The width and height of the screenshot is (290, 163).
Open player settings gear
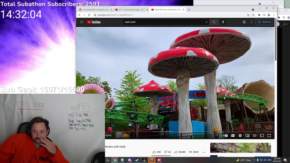[240, 136]
